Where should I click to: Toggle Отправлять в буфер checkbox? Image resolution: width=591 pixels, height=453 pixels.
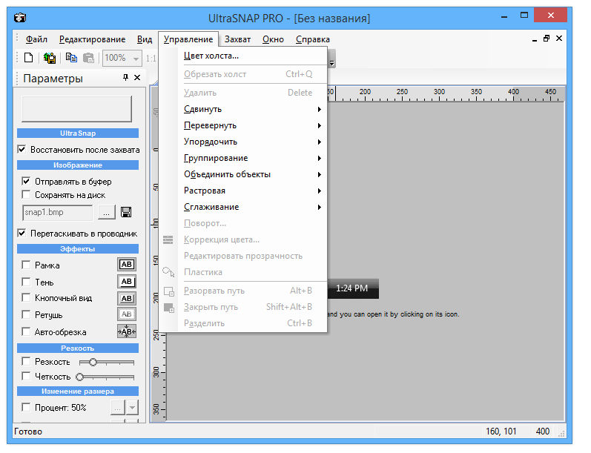(26, 182)
